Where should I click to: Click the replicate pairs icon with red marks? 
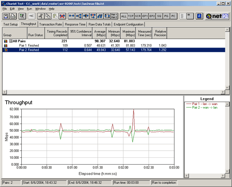(93, 16)
